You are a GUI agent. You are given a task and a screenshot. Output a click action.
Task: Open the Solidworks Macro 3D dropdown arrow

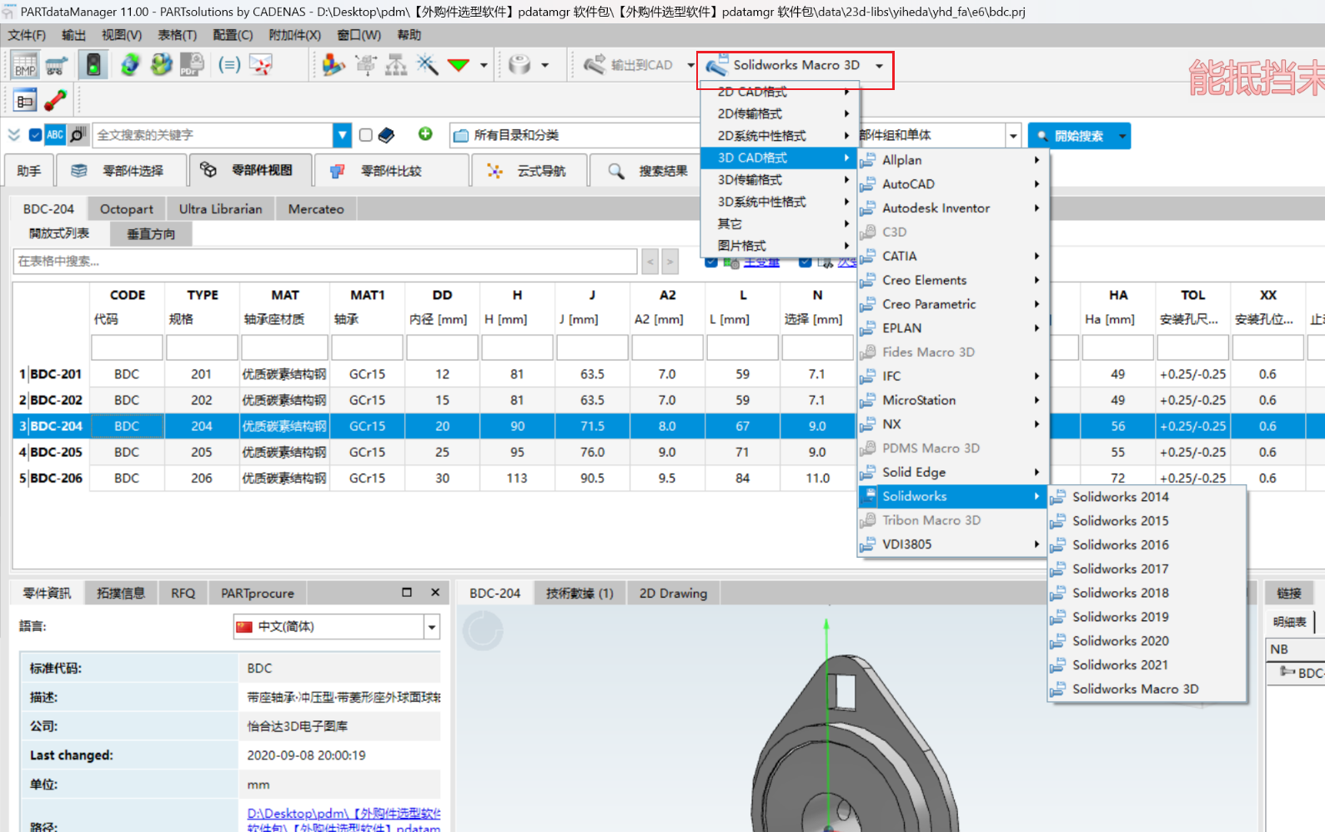(879, 66)
